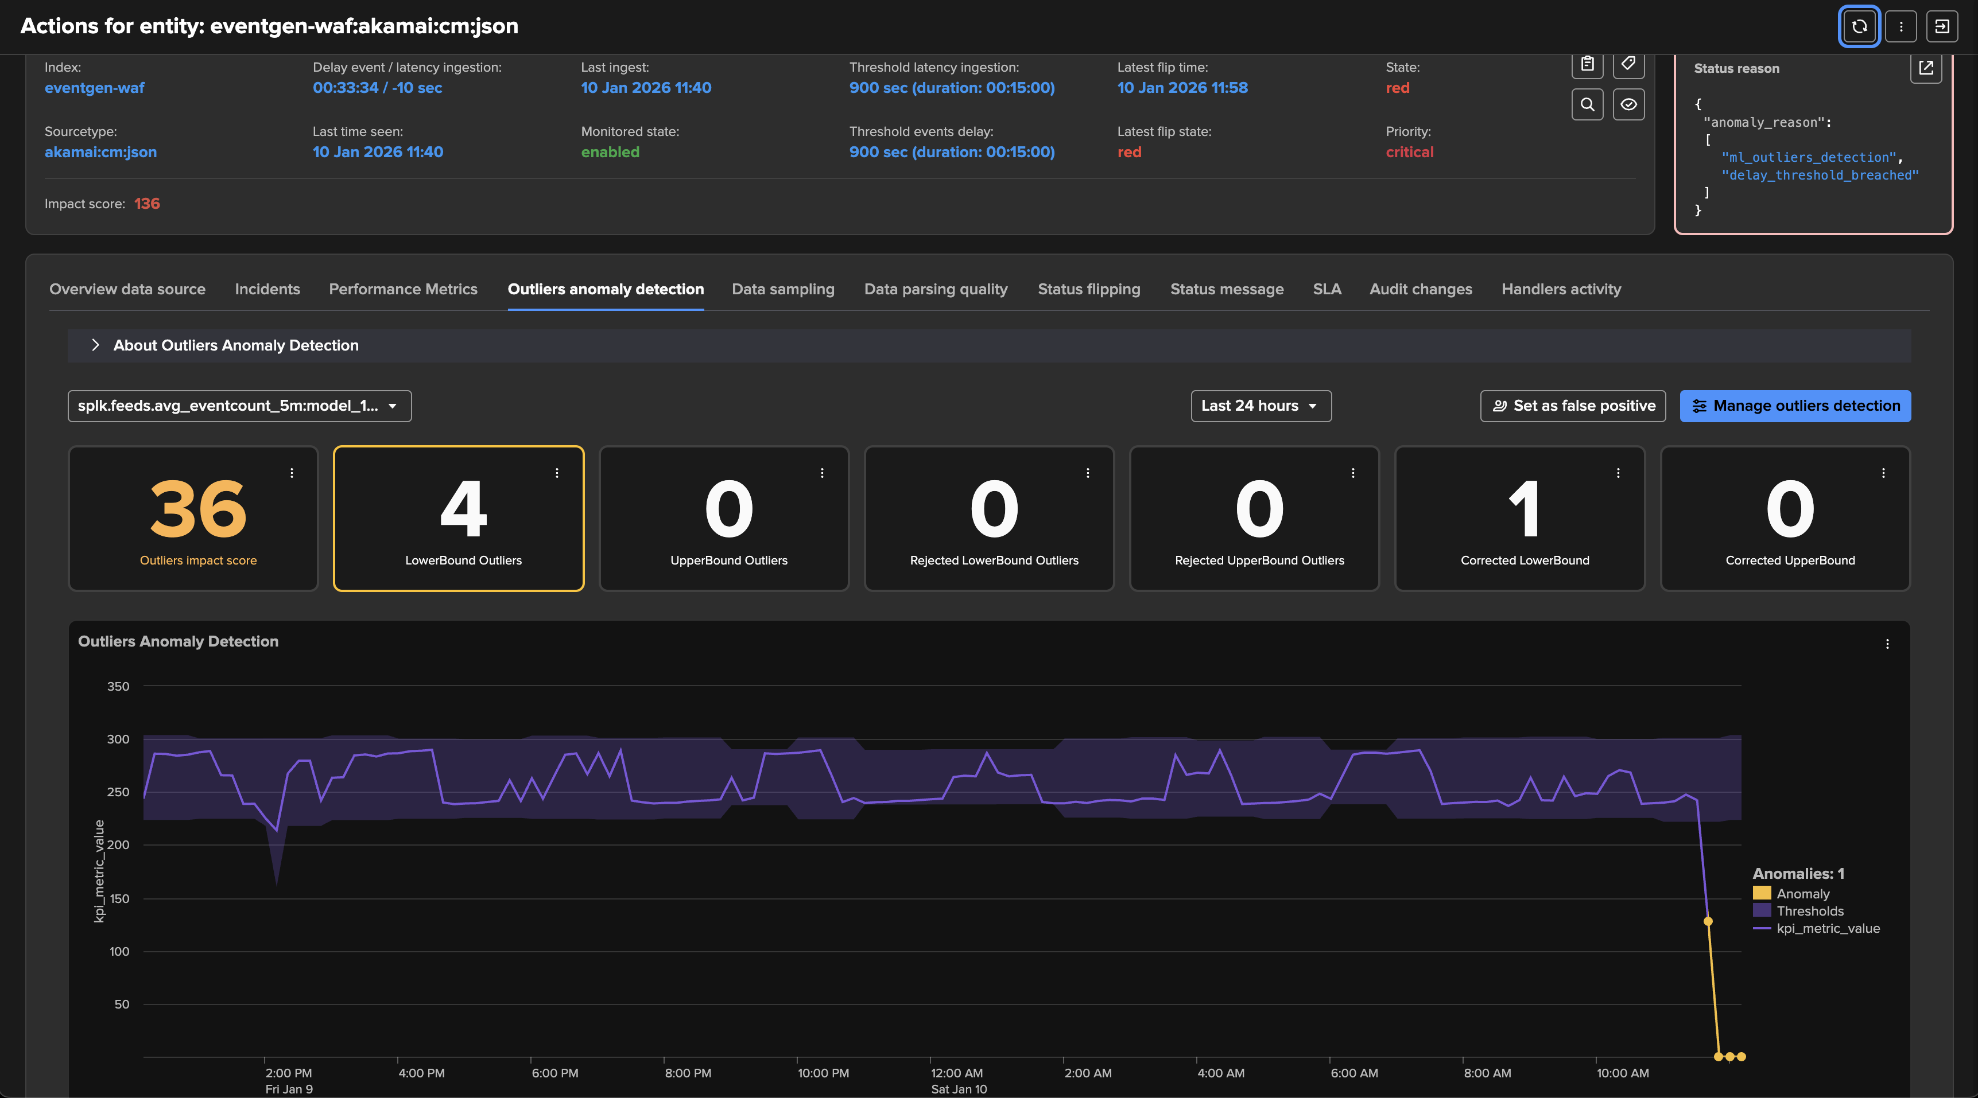
Task: Switch to the Status flipping tab
Action: (x=1088, y=289)
